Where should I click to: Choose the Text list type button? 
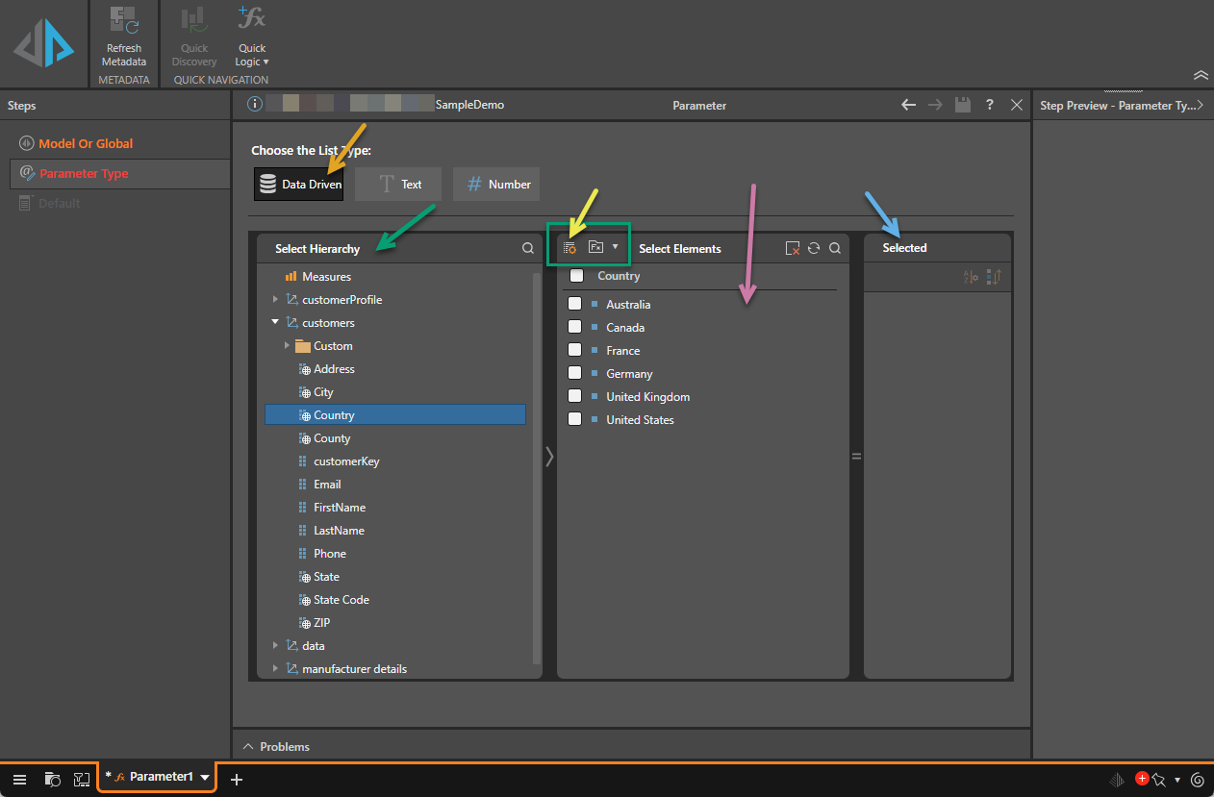point(398,185)
